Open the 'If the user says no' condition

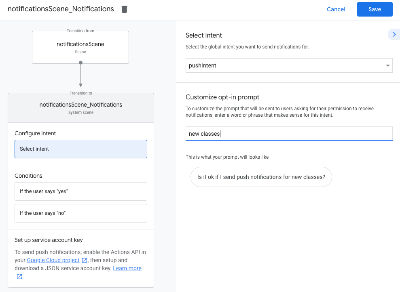coord(81,213)
